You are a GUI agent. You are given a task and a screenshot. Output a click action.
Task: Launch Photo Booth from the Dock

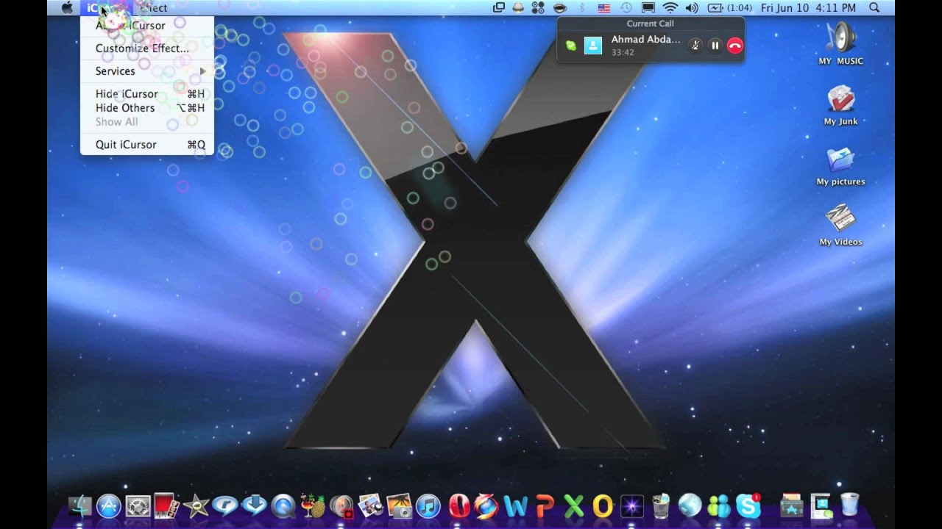click(167, 505)
